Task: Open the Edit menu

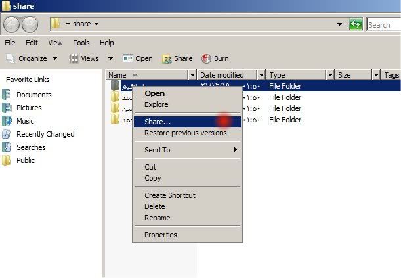Action: pos(32,43)
